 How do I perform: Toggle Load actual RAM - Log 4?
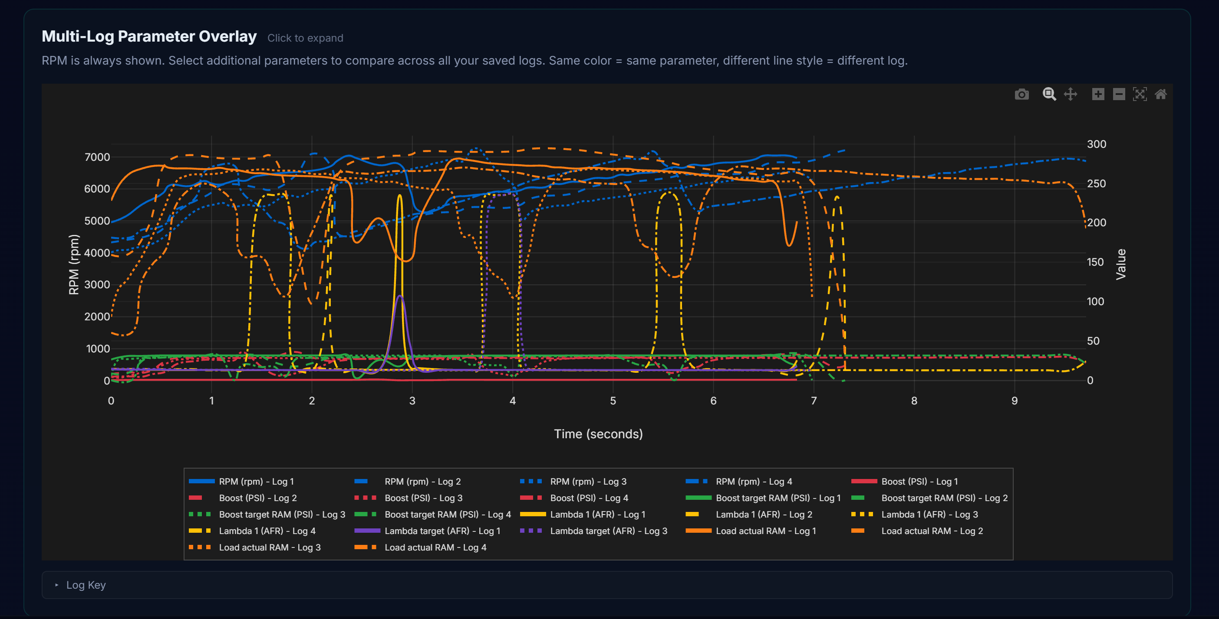click(x=420, y=547)
